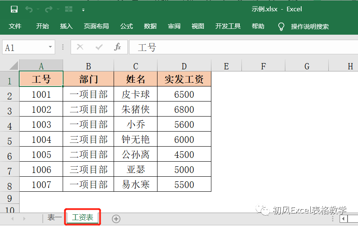Click horizontal scrollbar left arrow
Image resolution: width=358 pixels, height=226 pixels.
click(x=343, y=219)
